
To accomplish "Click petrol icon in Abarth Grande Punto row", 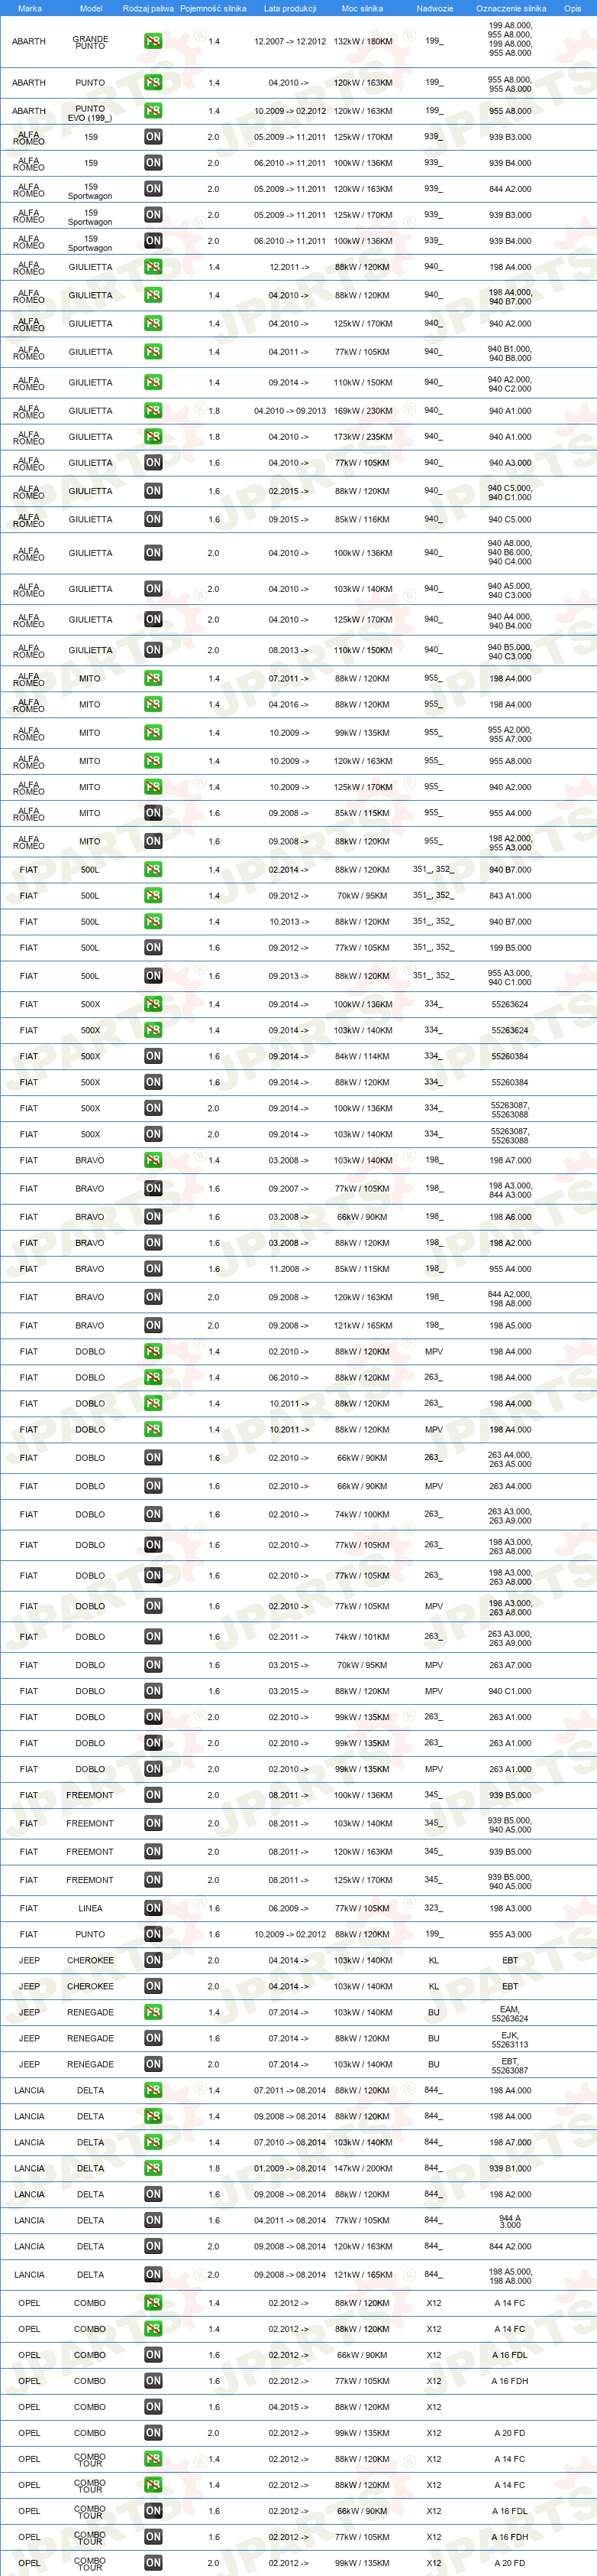I will 153,41.
